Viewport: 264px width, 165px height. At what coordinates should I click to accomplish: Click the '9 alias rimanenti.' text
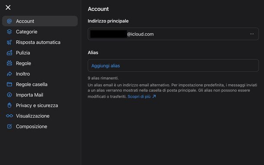[103, 78]
